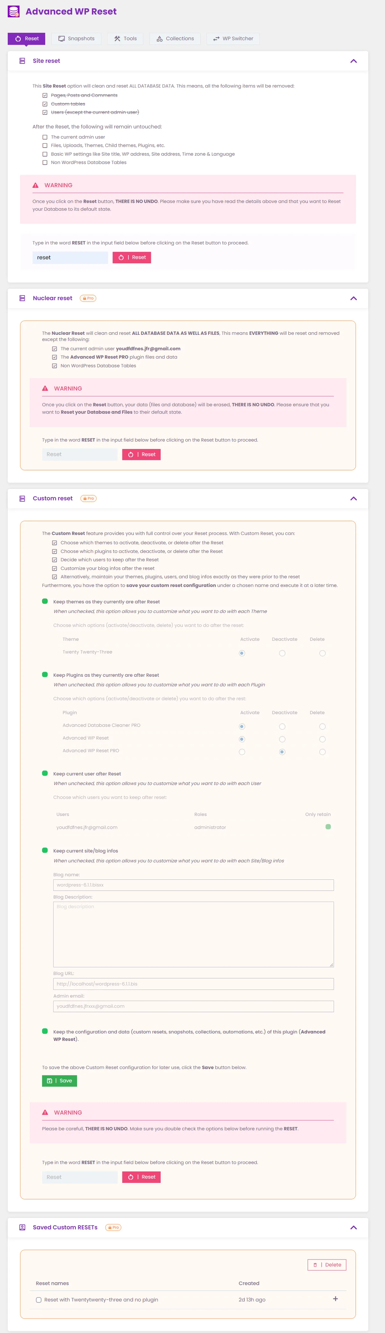Collapse the Site reset section
The height and width of the screenshot is (1333, 385).
pyautogui.click(x=354, y=61)
